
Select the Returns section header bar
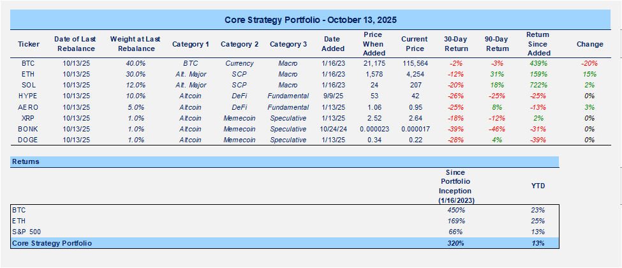tap(285, 162)
